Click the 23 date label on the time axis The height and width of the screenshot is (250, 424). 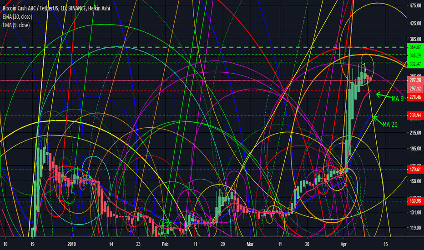(138, 244)
